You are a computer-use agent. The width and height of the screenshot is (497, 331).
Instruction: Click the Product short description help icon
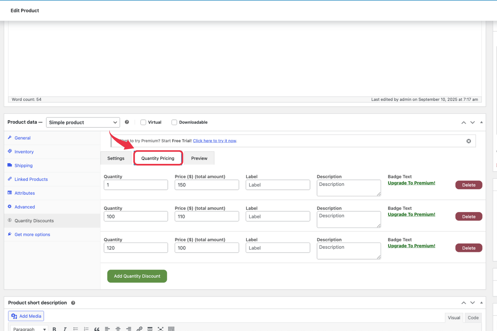click(73, 303)
